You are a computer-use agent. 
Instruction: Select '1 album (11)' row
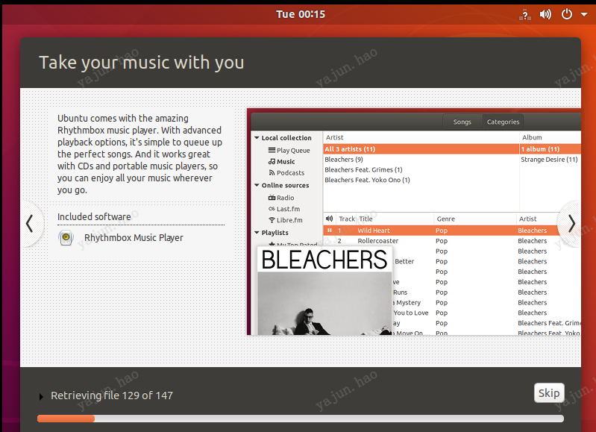[x=550, y=149]
